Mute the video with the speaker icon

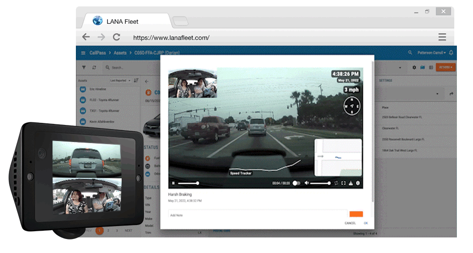click(x=307, y=183)
